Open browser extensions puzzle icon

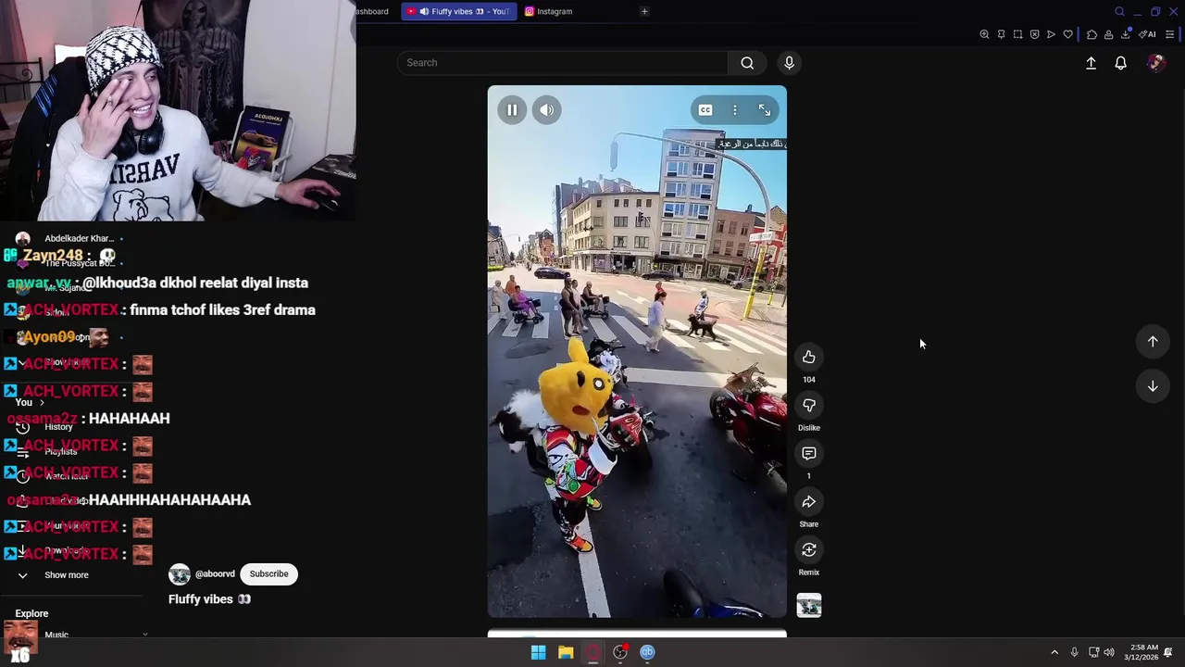point(1091,35)
